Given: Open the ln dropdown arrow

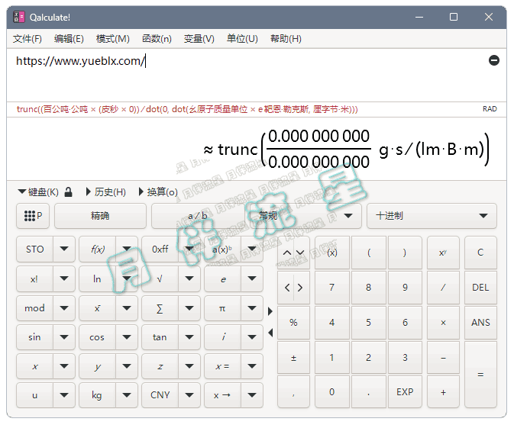Looking at the screenshot, I should pyautogui.click(x=127, y=279).
